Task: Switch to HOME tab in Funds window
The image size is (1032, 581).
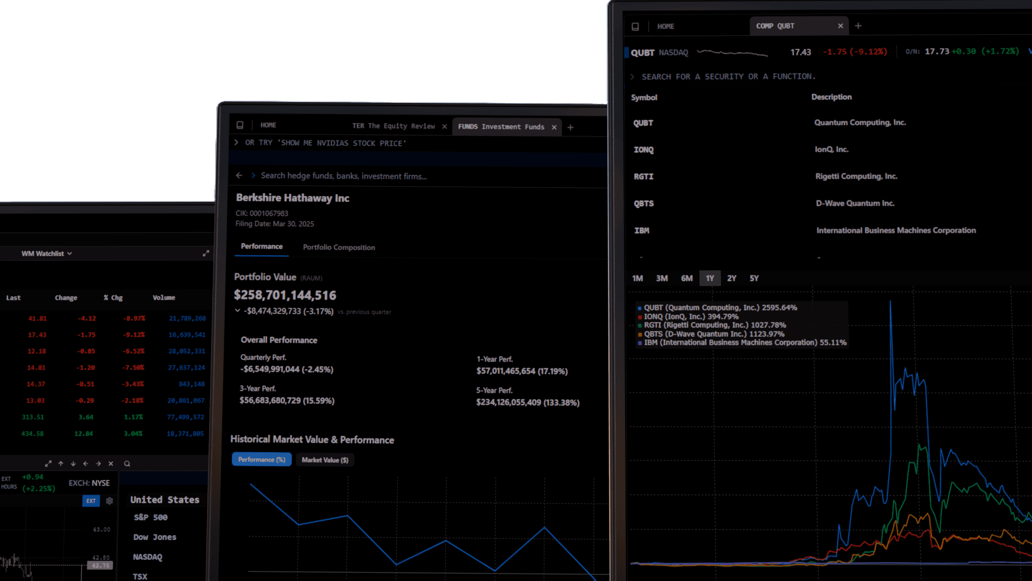Action: click(x=268, y=125)
